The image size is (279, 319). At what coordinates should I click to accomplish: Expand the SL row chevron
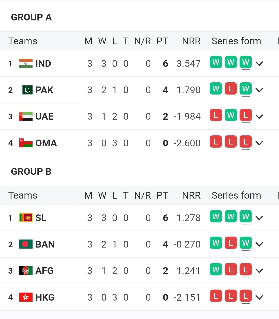259,218
